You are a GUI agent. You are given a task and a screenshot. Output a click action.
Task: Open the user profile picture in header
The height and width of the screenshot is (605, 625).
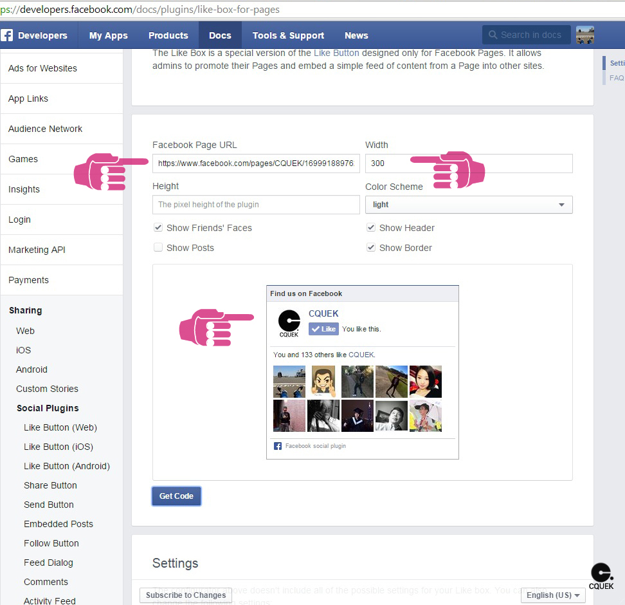[584, 35]
